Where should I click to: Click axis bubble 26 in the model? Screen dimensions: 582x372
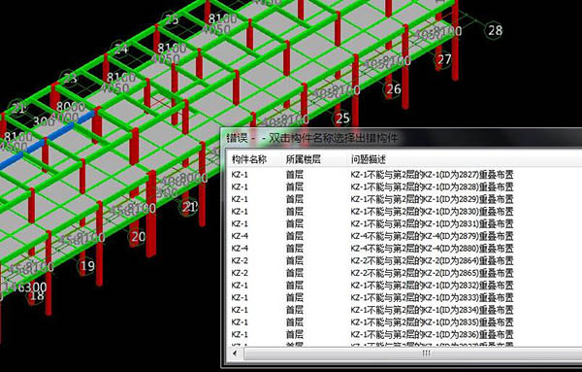[x=393, y=89]
